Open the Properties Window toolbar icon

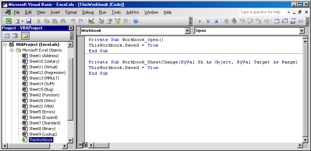click(109, 21)
